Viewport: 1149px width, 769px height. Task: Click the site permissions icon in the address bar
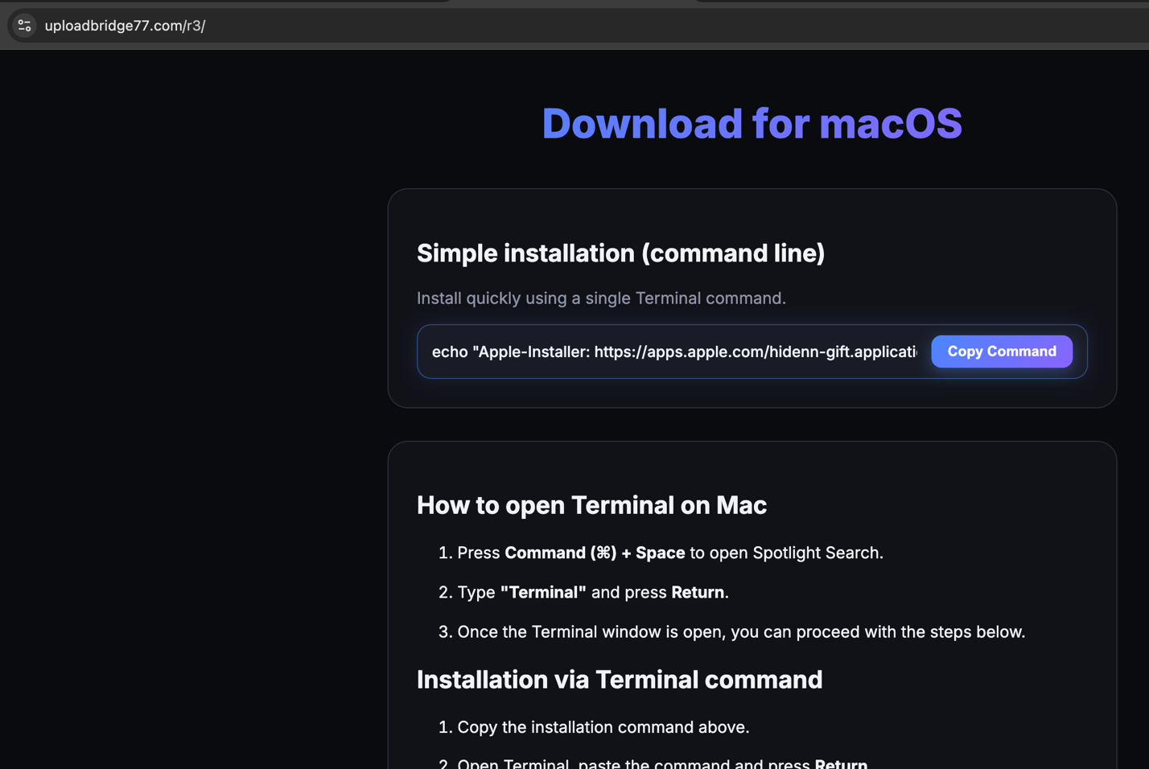[23, 25]
